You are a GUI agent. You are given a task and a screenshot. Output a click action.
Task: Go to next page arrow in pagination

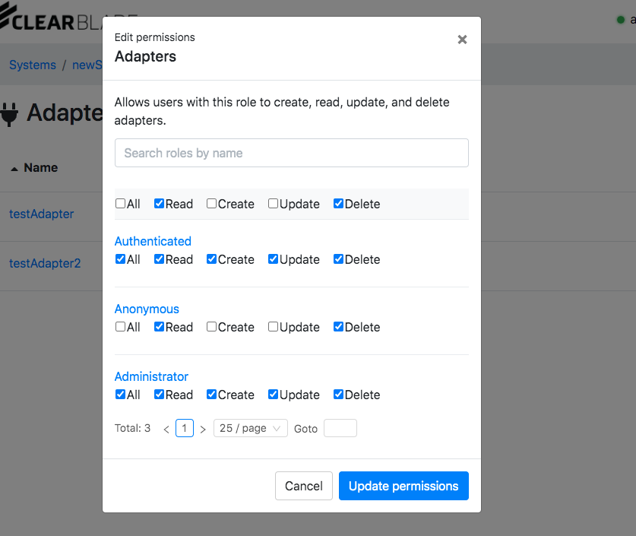pyautogui.click(x=203, y=429)
